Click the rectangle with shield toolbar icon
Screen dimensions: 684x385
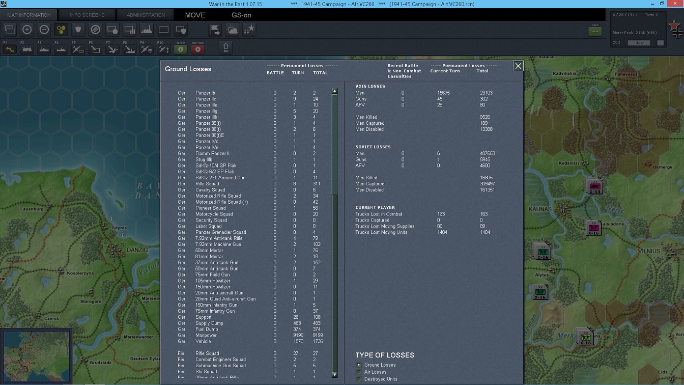181,30
